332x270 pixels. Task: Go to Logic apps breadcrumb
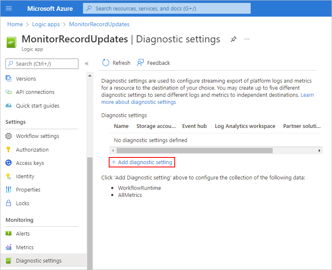(x=46, y=25)
